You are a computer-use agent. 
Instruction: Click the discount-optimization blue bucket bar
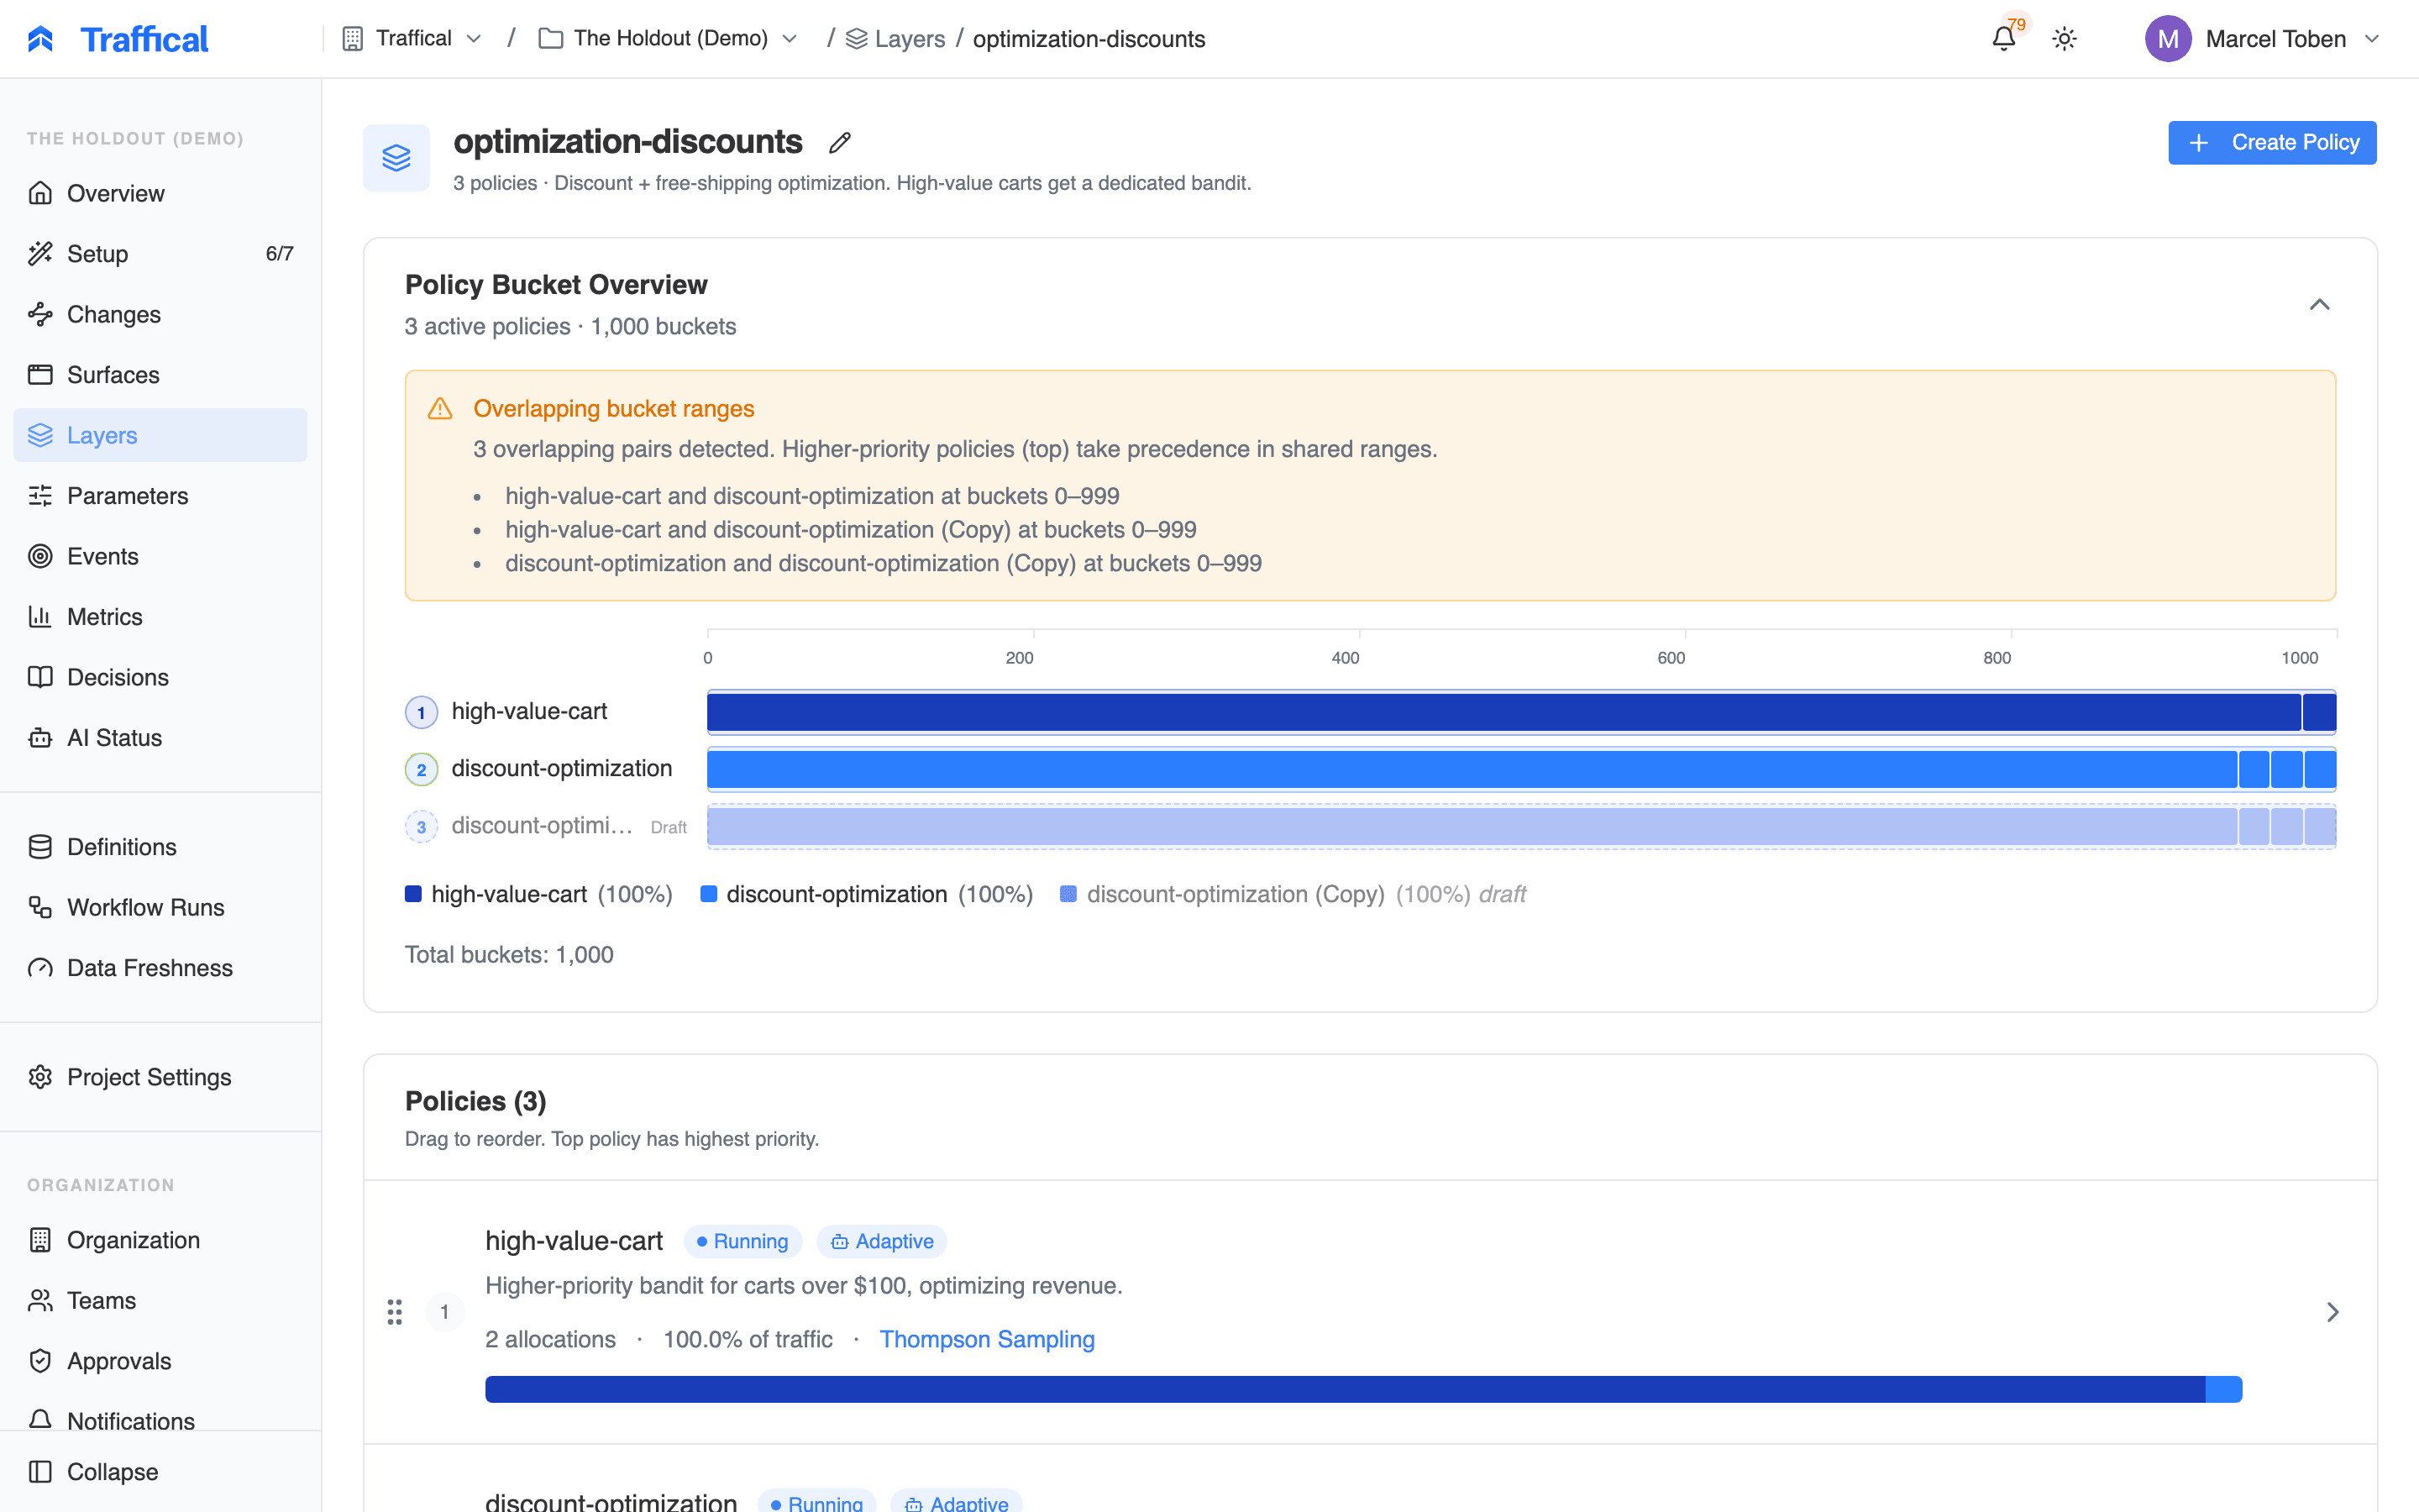coord(1521,769)
